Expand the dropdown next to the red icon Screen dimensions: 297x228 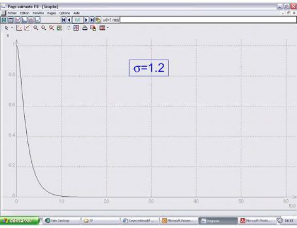(108, 28)
